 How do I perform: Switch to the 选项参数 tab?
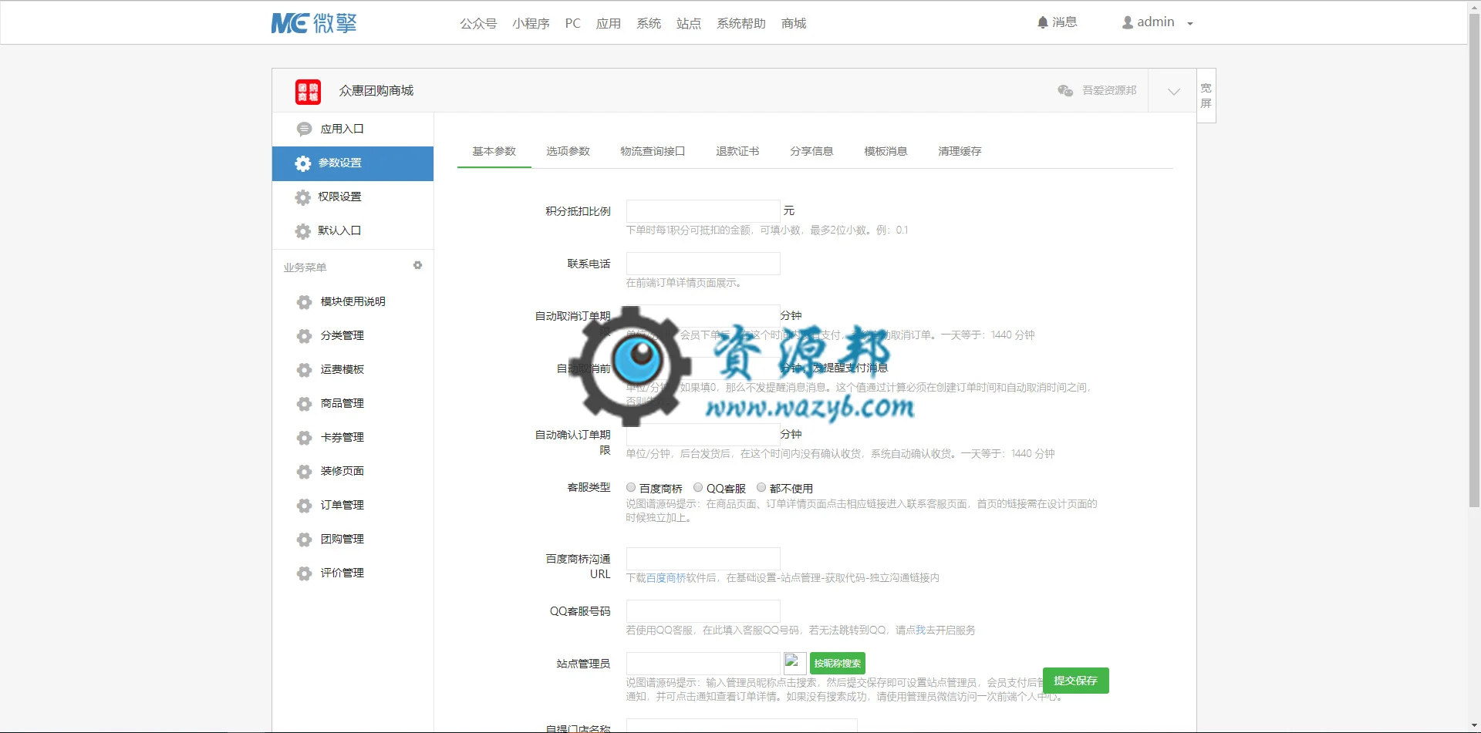(x=568, y=151)
